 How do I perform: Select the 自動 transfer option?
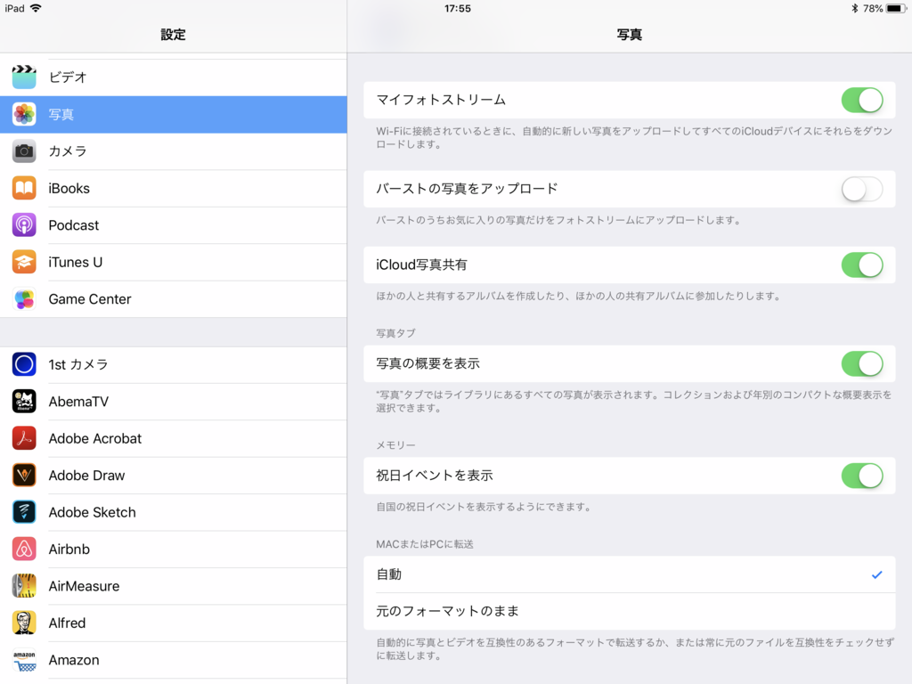pyautogui.click(x=623, y=574)
